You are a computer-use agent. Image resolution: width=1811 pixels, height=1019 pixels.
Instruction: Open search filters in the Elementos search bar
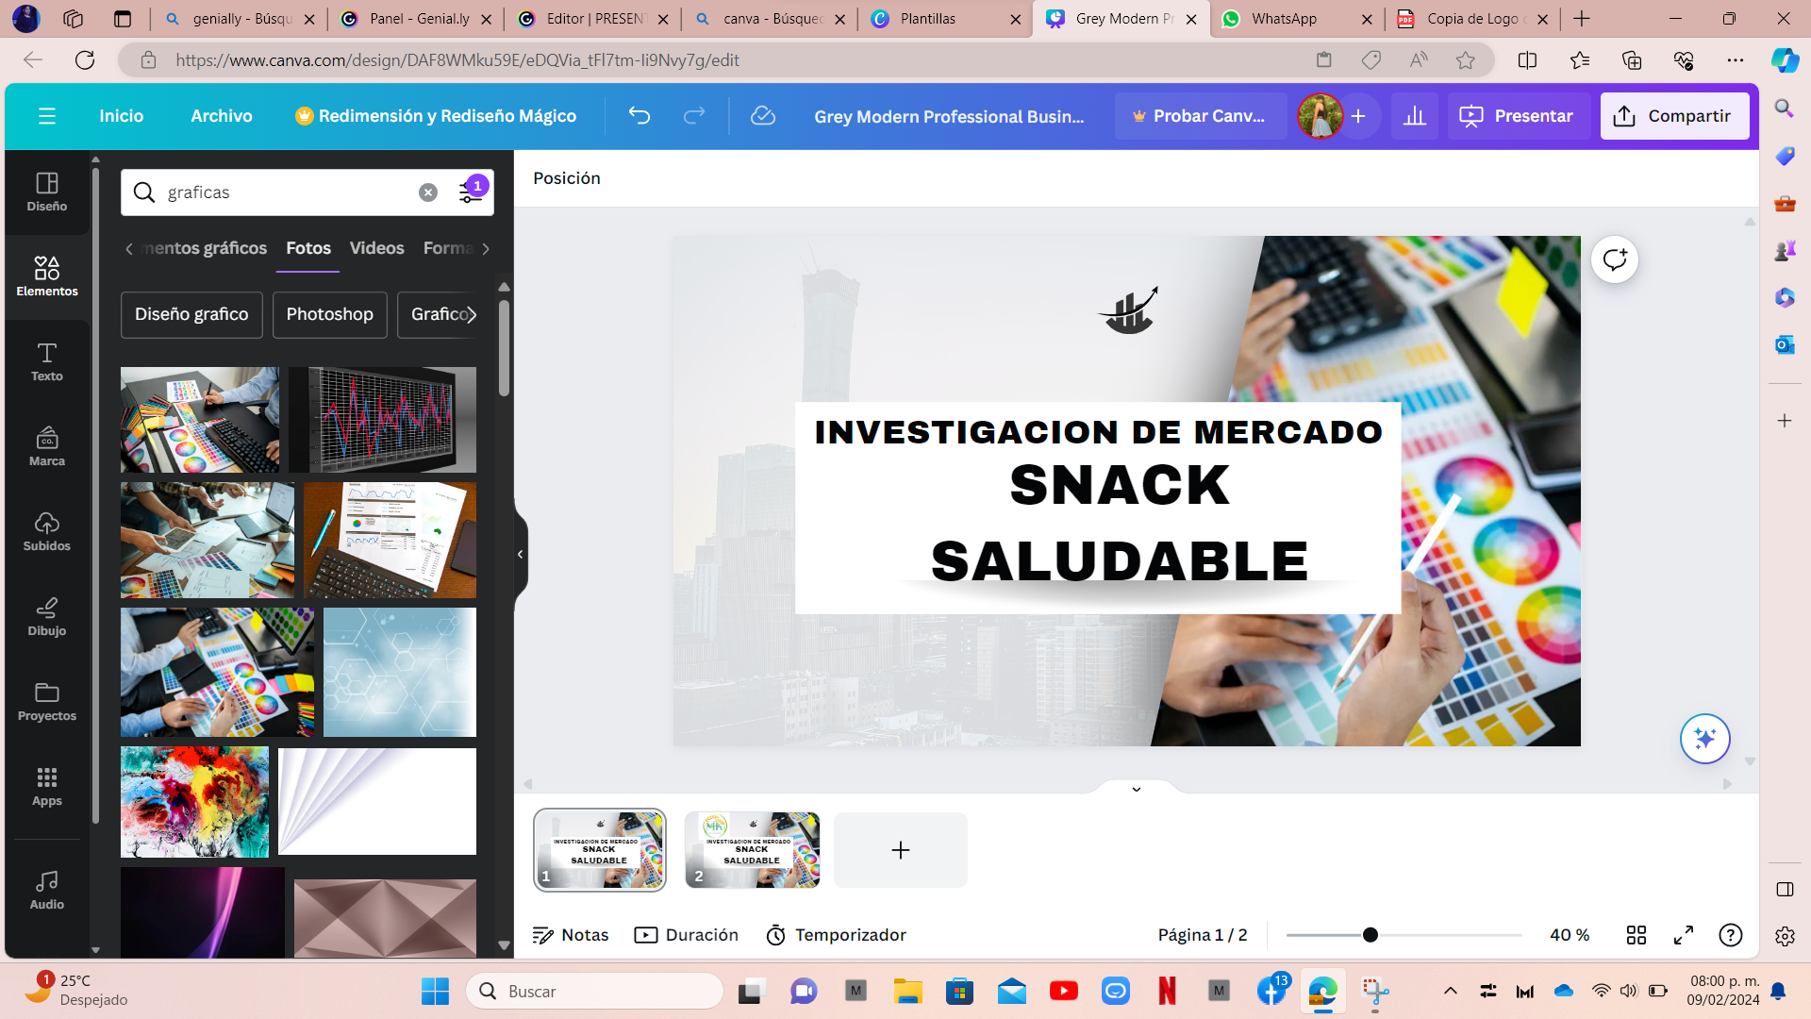coord(470,192)
